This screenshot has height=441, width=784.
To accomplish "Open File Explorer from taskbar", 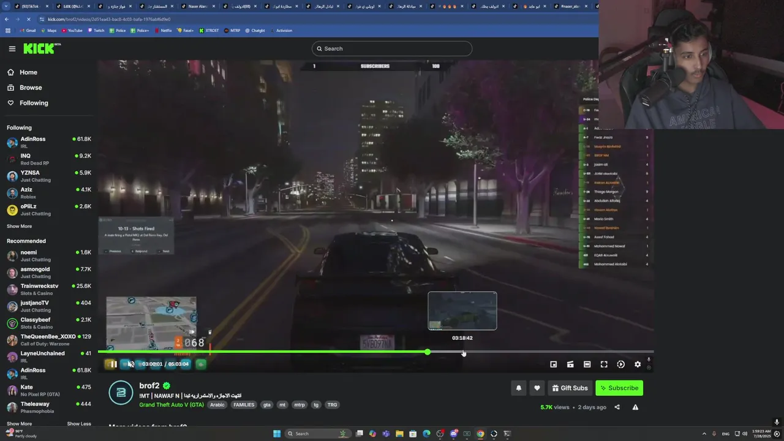I will pos(399,434).
